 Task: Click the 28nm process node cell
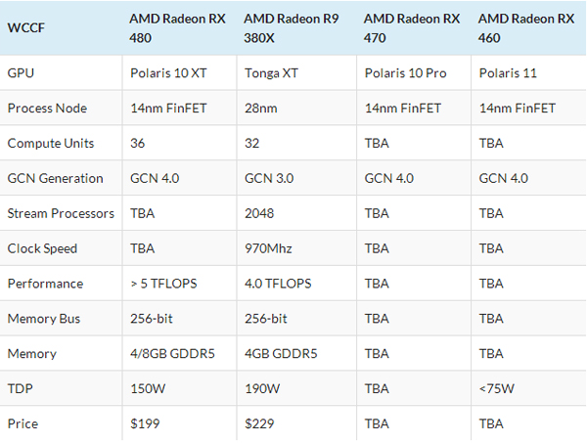[x=259, y=108]
